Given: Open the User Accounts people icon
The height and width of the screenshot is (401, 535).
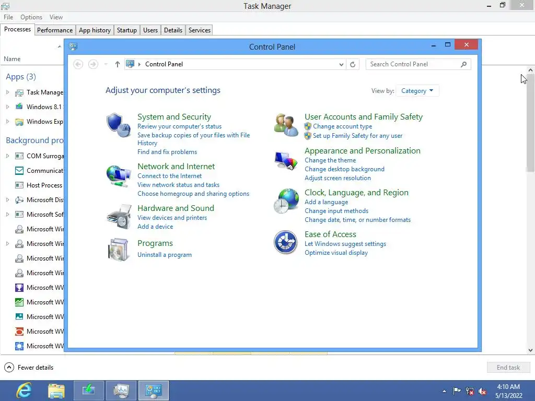Looking at the screenshot, I should (x=286, y=125).
